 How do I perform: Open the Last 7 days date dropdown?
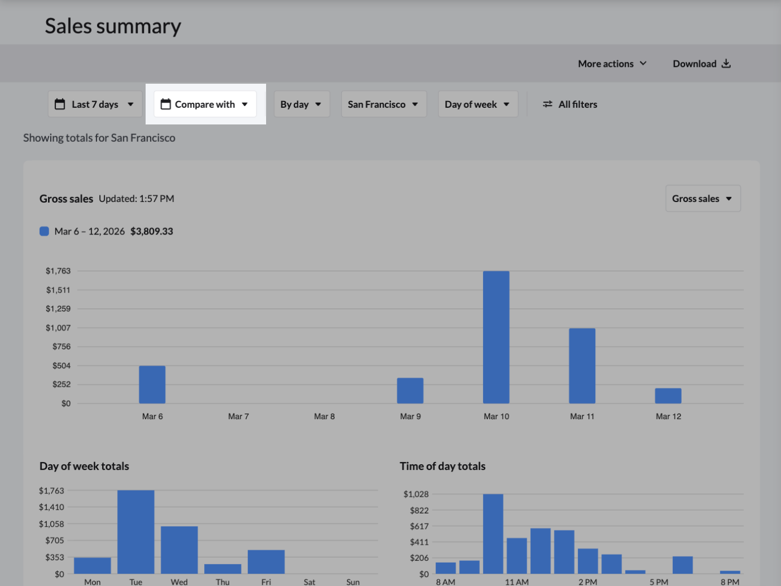[95, 104]
